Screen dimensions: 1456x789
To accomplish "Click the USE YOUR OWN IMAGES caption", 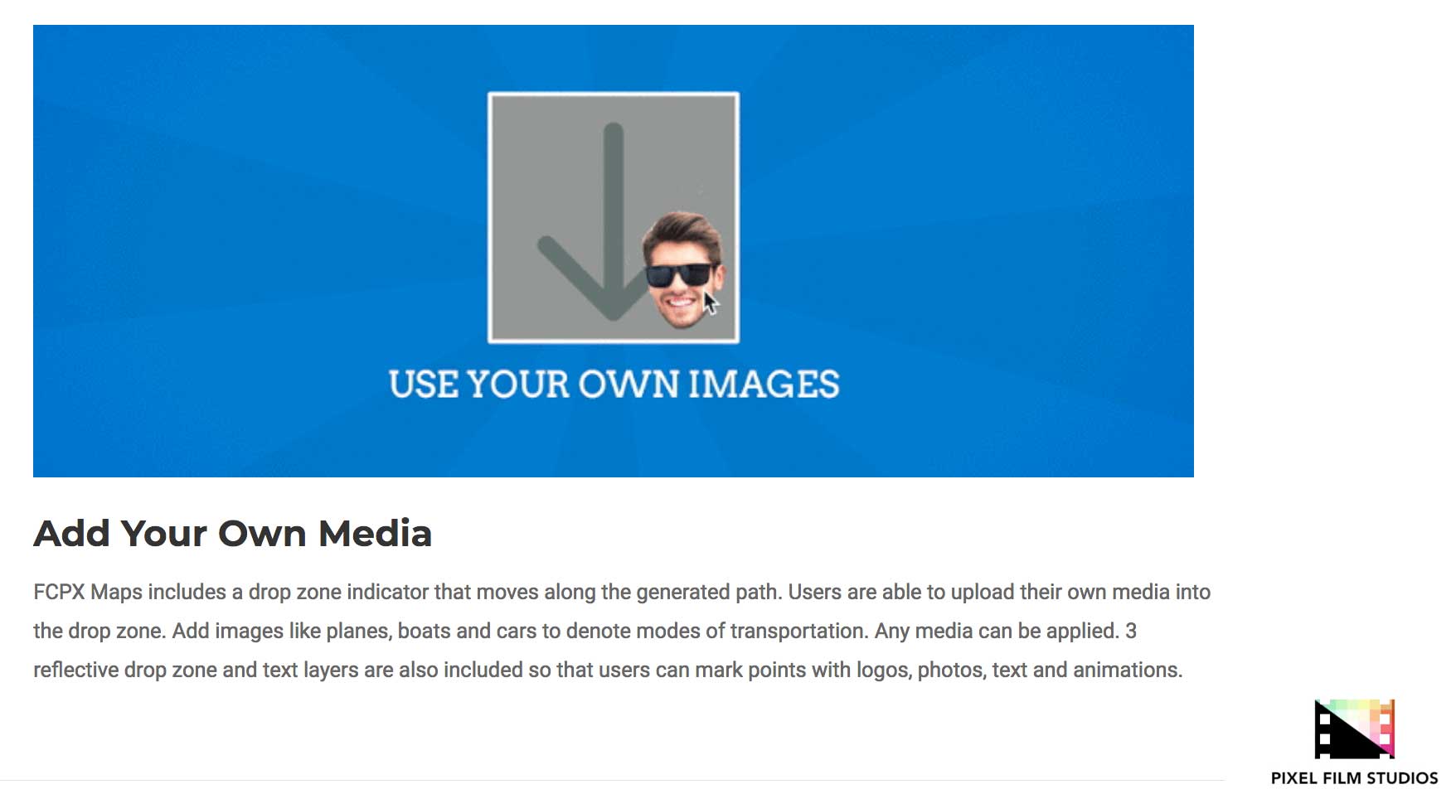I will [614, 385].
